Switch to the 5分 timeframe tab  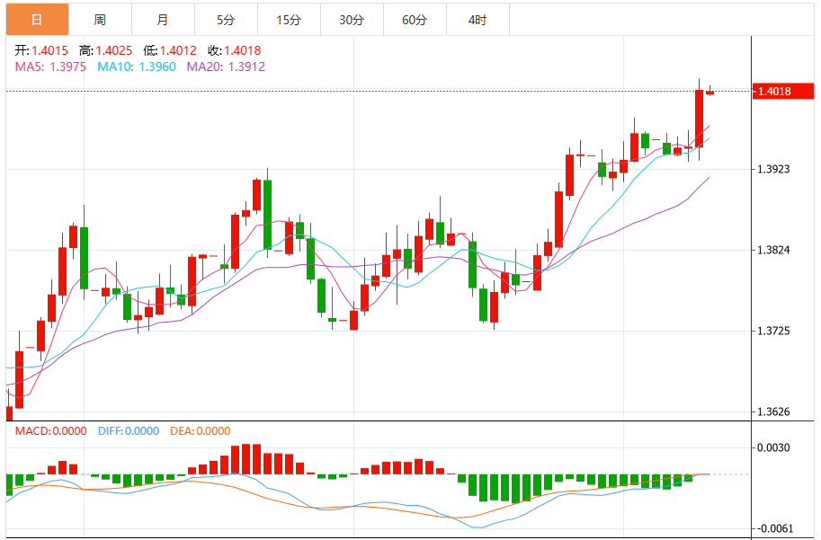pyautogui.click(x=226, y=20)
